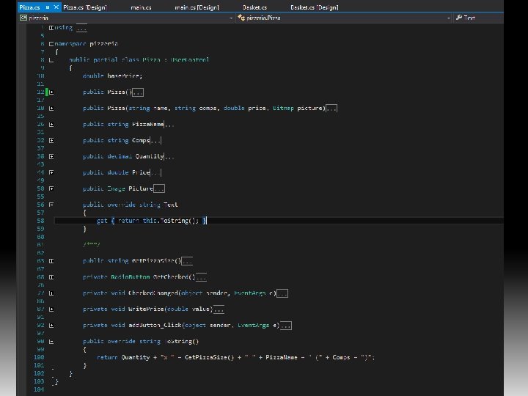Expand the CheckedChanged method

pyautogui.click(x=51, y=293)
